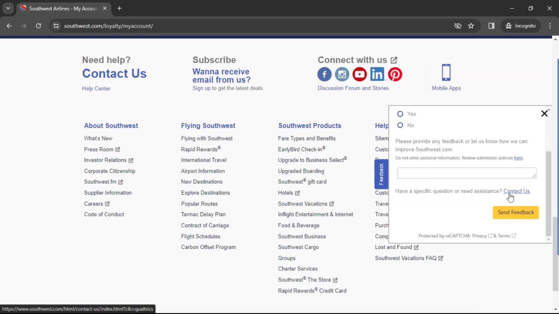Open Airport Information link
Image resolution: width=559 pixels, height=314 pixels.
[x=203, y=171]
